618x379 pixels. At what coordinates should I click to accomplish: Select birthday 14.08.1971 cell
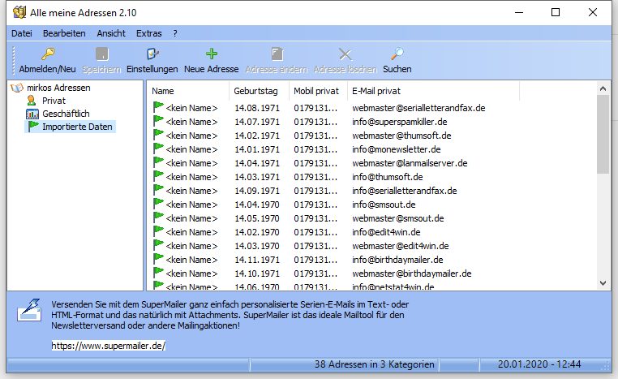[257, 108]
